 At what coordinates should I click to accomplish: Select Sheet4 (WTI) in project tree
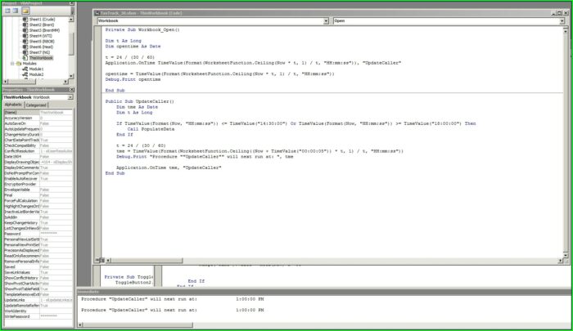(x=41, y=36)
